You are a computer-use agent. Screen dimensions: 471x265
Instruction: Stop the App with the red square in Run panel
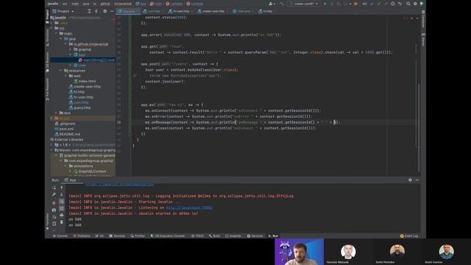pos(54,202)
